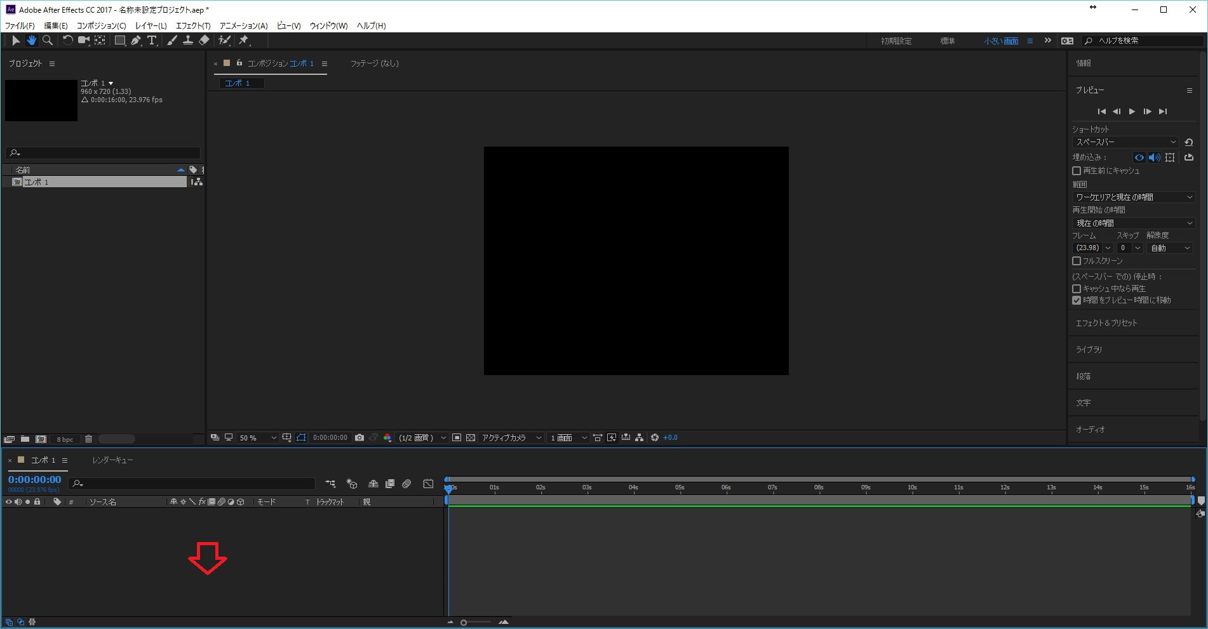Open the Effect menu
This screenshot has height=629, width=1208.
pos(193,26)
